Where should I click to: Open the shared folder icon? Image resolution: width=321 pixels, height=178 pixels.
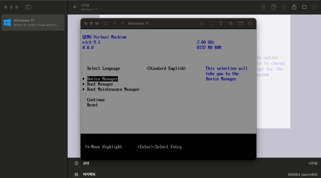pyautogui.click(x=240, y=23)
